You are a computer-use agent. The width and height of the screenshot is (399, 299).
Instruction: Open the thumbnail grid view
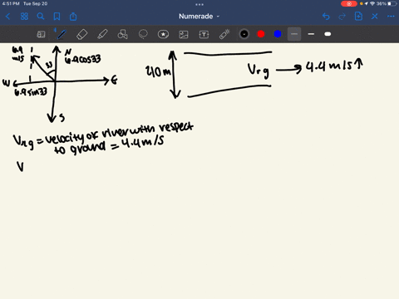[x=24, y=17]
